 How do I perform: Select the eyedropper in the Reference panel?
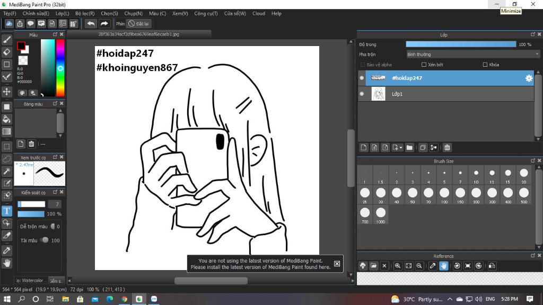433,266
